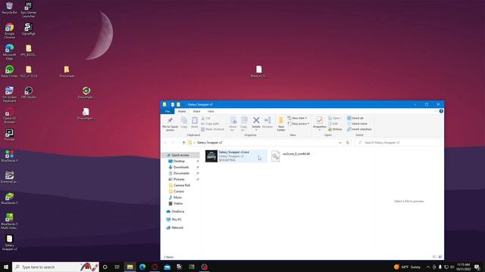Screen dimensions: 485x272
Task: Expand the Open dropdown in the ribbon
Action: [x=335, y=118]
